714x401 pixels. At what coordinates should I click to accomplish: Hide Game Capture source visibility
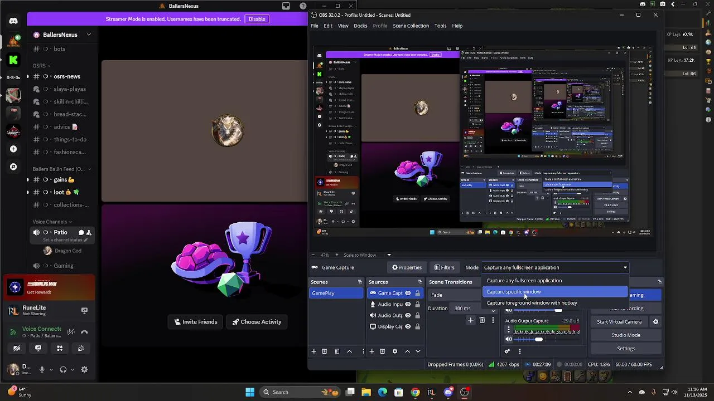point(408,293)
